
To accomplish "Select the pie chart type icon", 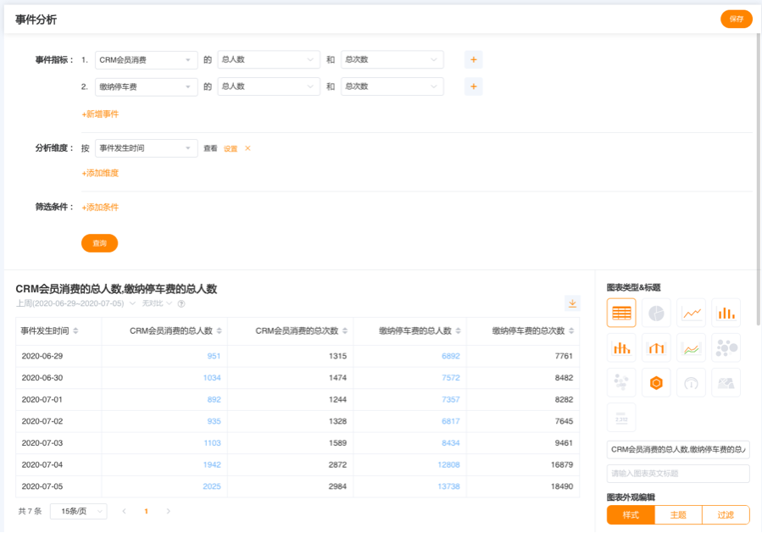I will (x=656, y=313).
